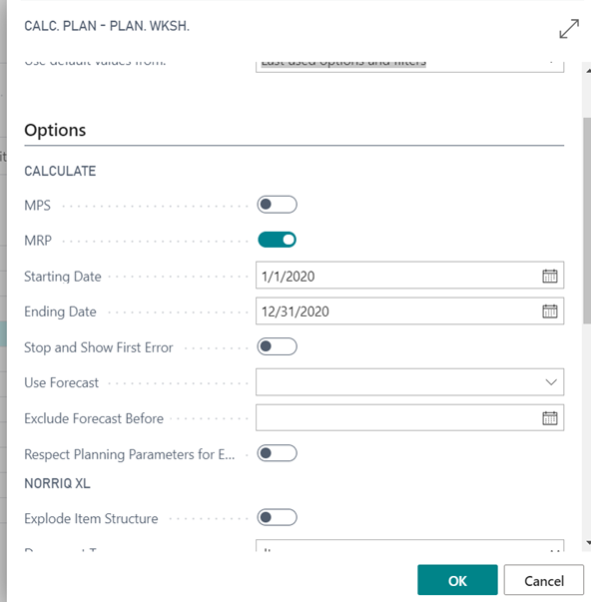Image resolution: width=591 pixels, height=602 pixels.
Task: Open the partially visible dropdown below Explode Item Structure
Action: [409, 545]
